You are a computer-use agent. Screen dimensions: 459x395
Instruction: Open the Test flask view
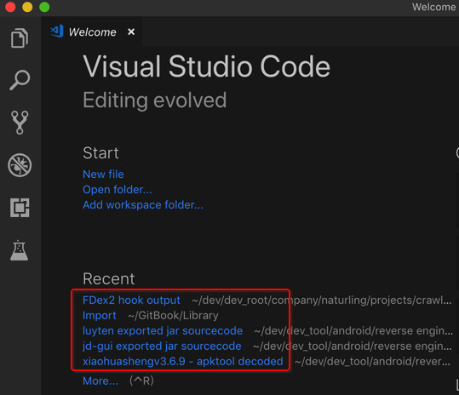(20, 250)
